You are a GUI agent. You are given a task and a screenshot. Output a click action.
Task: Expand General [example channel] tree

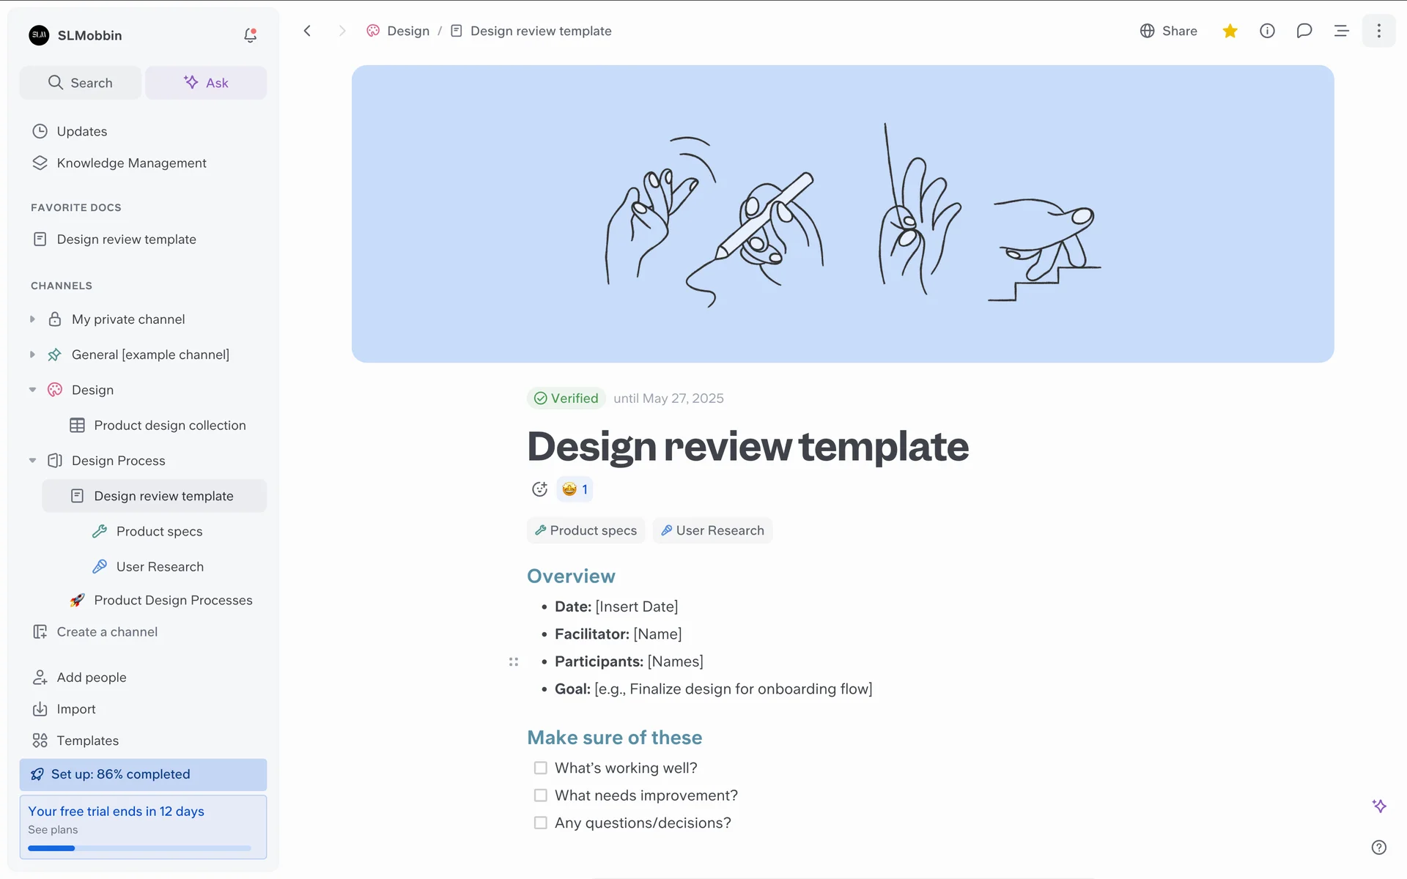(32, 355)
